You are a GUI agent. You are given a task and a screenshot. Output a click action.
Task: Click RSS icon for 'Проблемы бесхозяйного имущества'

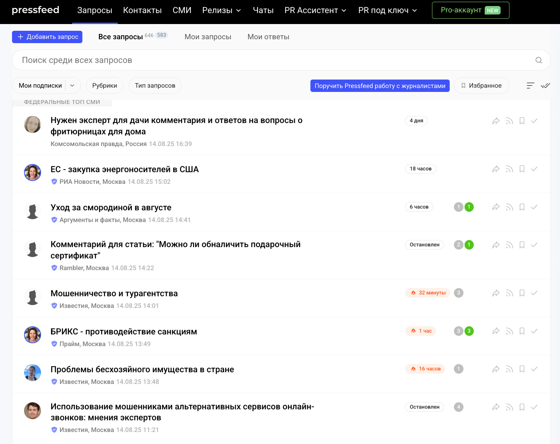(x=509, y=369)
